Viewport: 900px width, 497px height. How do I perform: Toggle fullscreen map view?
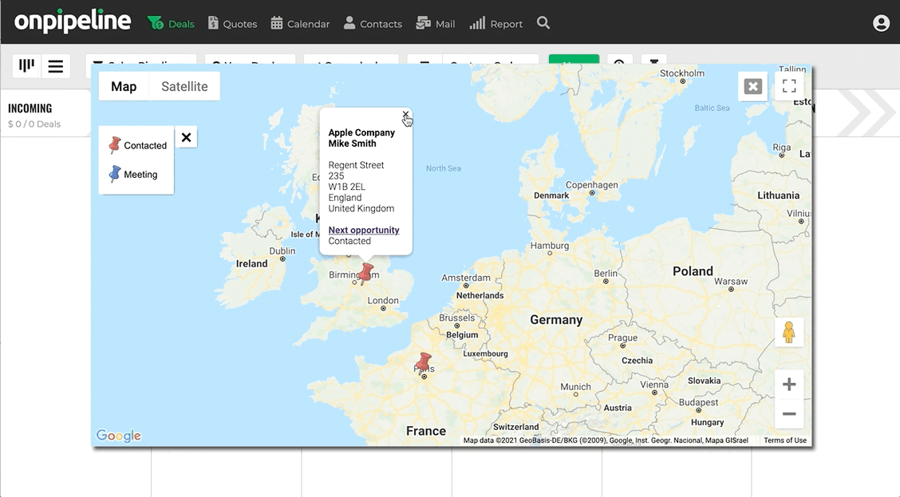pyautogui.click(x=789, y=86)
